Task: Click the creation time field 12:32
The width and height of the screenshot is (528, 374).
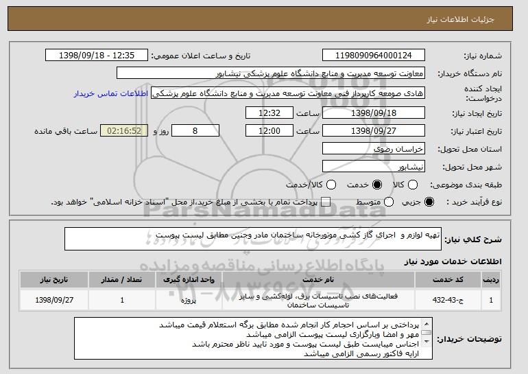Action: point(269,113)
